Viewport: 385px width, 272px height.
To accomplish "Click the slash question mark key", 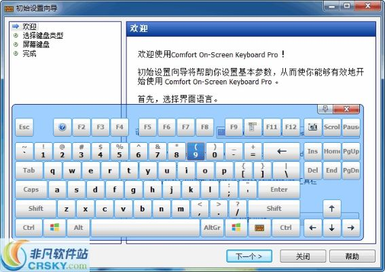I will pos(238,209).
